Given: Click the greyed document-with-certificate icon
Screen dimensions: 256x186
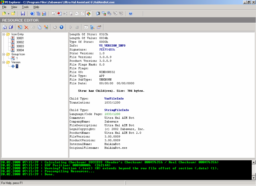Looking at the screenshot, I should 71,13.
